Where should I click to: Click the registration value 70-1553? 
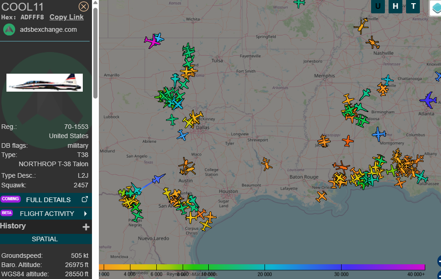76,127
